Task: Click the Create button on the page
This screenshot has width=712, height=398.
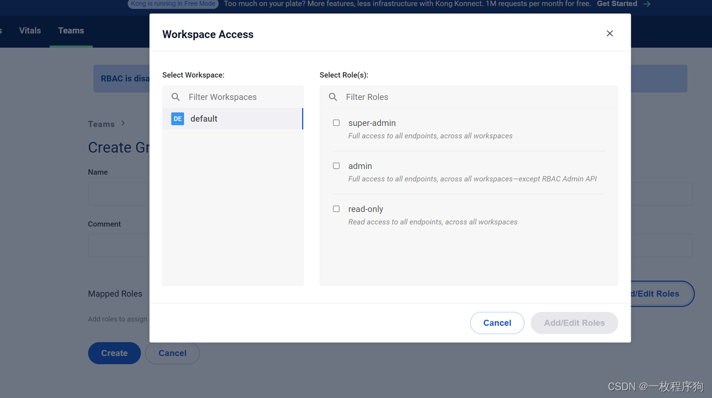Action: coord(114,353)
